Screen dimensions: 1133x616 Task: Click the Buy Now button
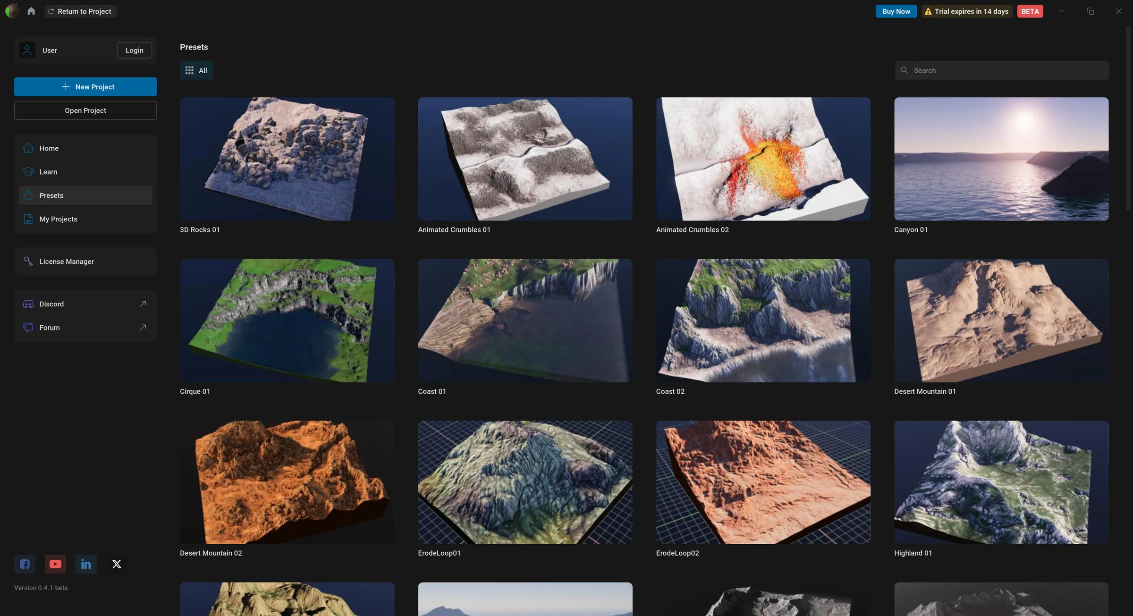coord(896,11)
